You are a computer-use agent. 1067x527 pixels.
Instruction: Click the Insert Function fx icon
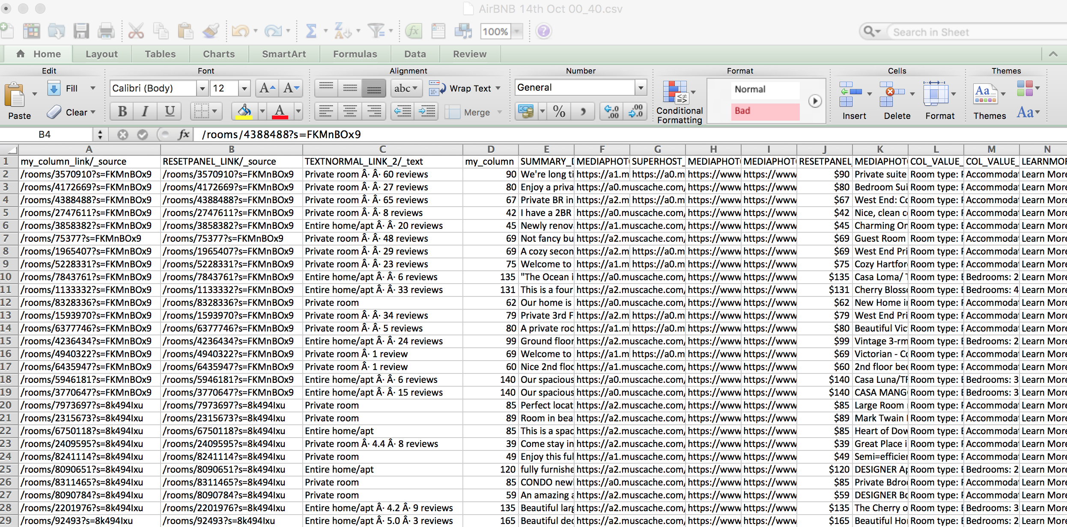tap(412, 31)
